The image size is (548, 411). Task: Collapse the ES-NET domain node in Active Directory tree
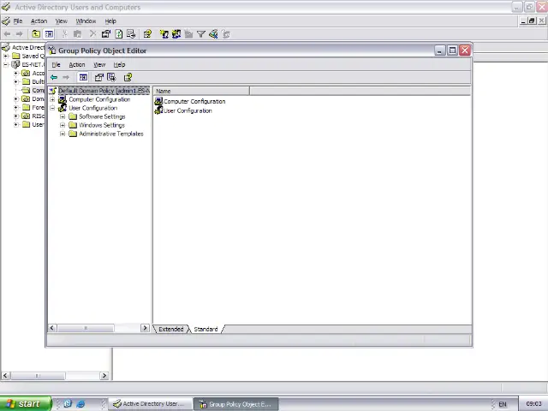pyautogui.click(x=6, y=65)
